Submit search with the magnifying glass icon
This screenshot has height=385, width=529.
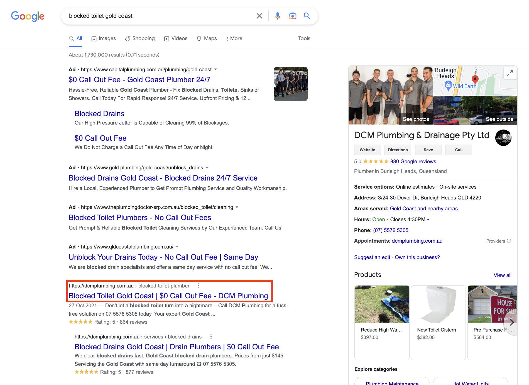click(307, 16)
